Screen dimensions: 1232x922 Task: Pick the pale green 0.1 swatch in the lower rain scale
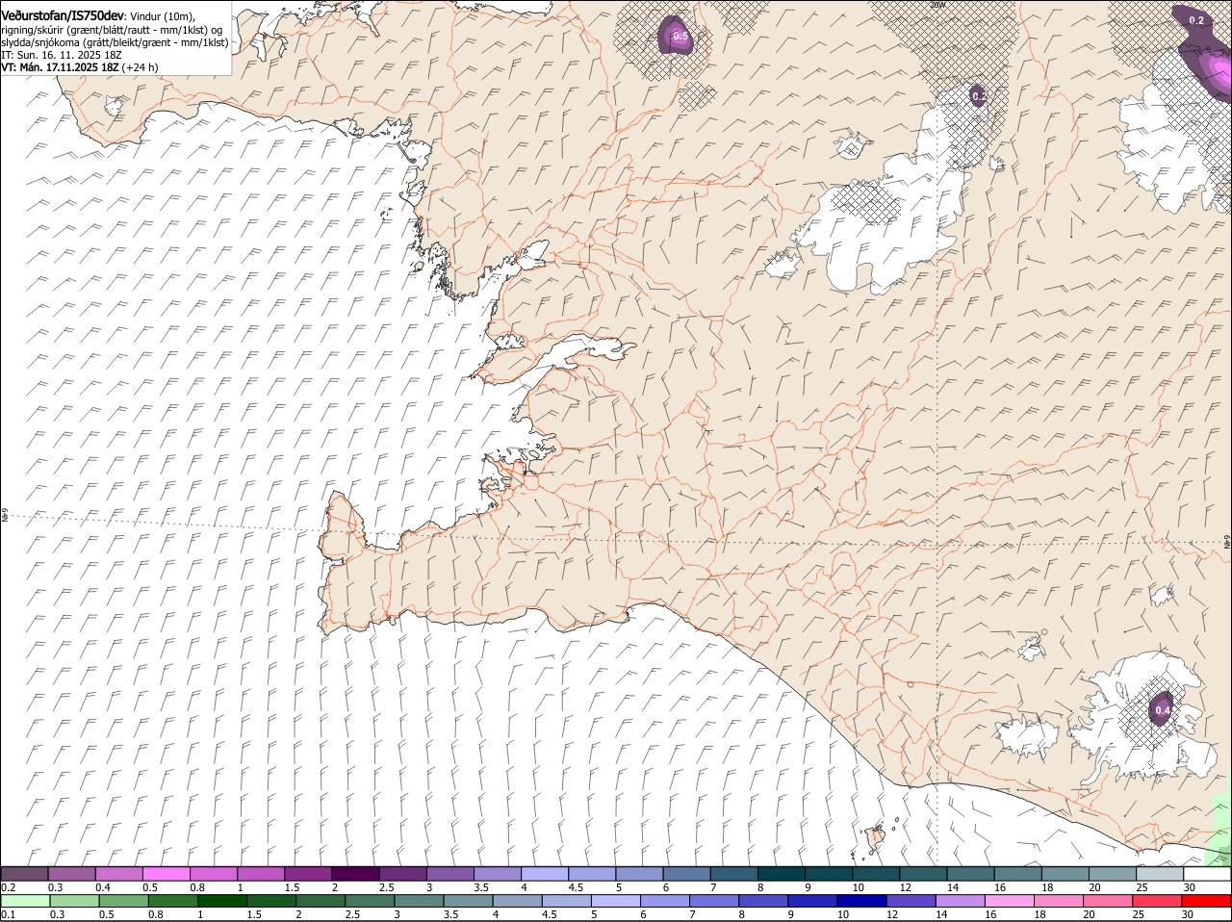click(25, 901)
